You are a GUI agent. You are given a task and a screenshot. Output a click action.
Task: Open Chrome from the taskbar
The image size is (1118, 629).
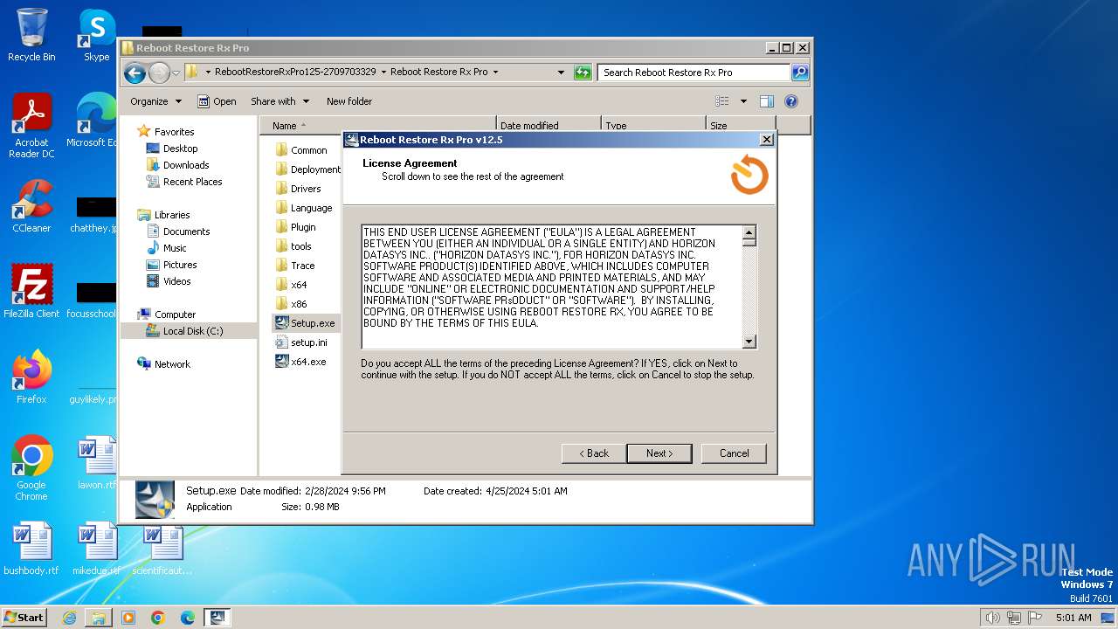[158, 618]
